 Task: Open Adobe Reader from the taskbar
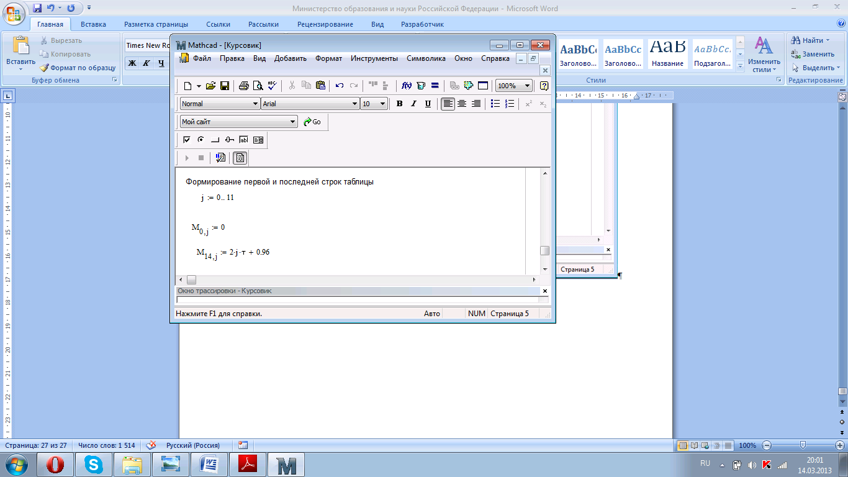coord(248,465)
